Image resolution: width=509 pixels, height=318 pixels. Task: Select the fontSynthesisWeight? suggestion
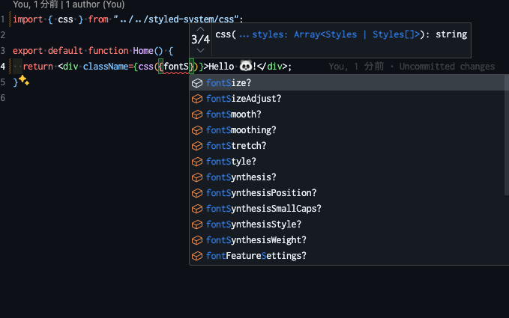point(347,240)
